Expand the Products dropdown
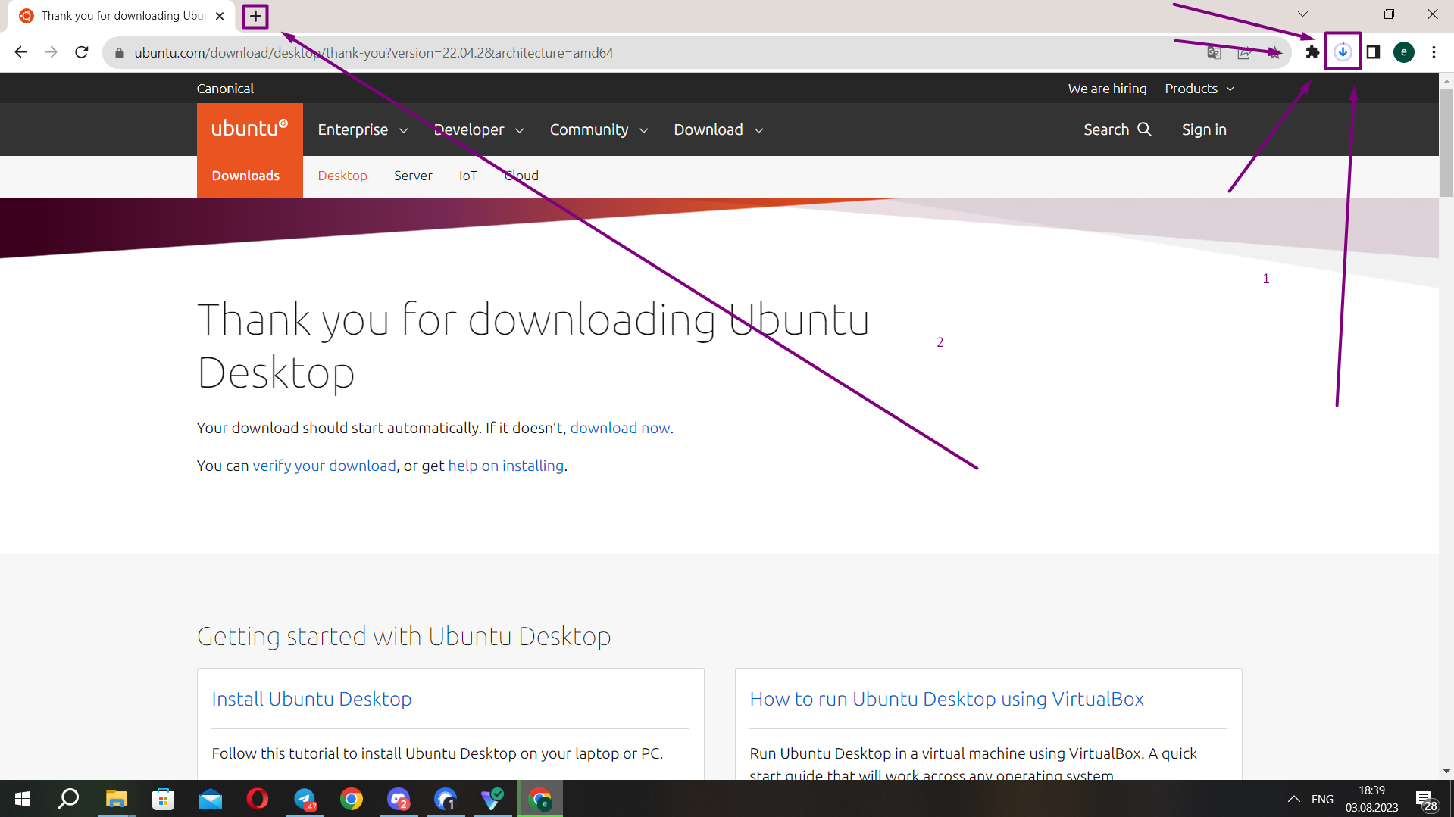The height and width of the screenshot is (817, 1454). (1199, 89)
